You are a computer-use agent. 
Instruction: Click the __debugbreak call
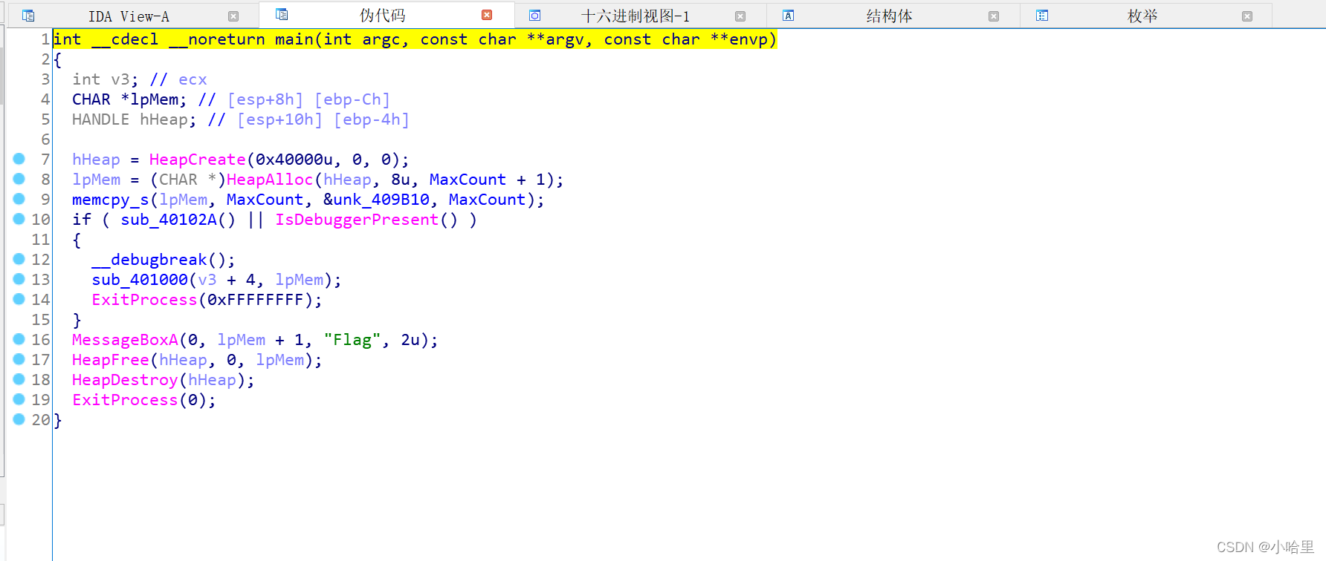pos(149,260)
